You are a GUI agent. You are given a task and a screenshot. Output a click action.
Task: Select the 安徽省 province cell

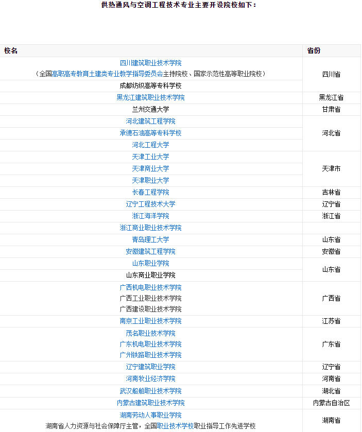point(331,252)
